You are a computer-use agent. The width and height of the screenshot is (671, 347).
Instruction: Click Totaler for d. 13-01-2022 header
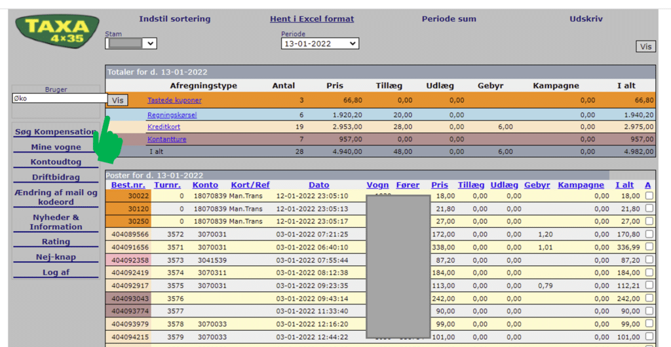(380, 72)
